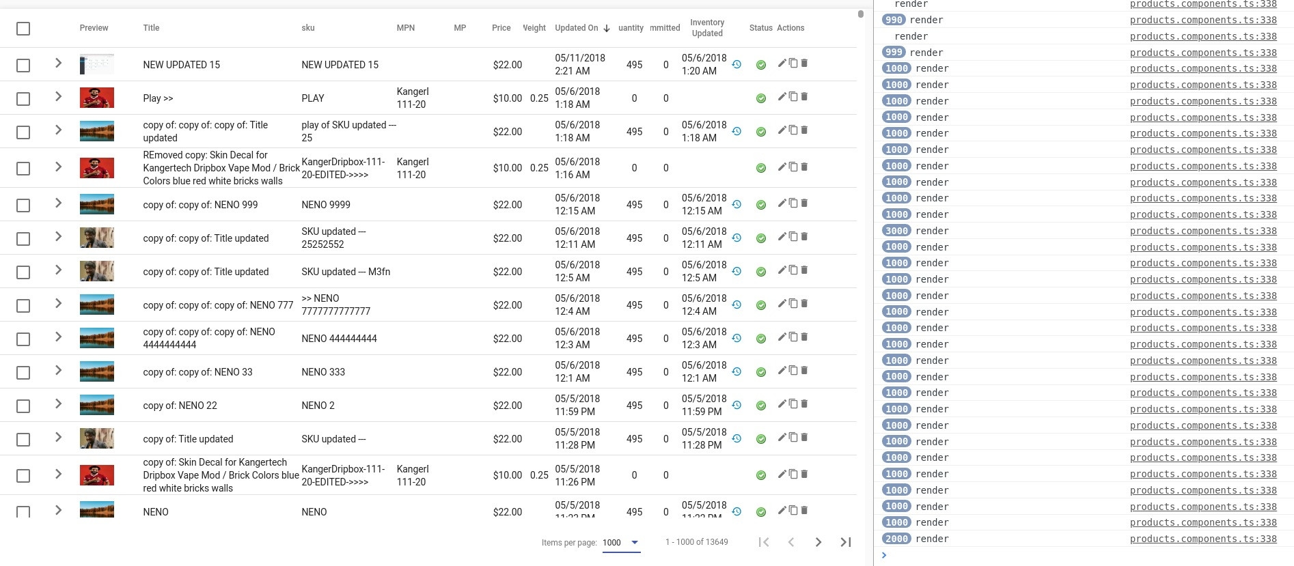Open NEW UPDATED 15 preview thumbnail
The image size is (1294, 566).
click(97, 64)
